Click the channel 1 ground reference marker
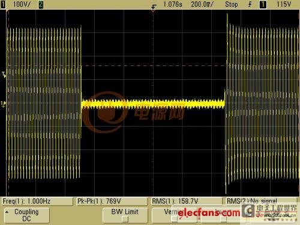Screen dimensions: 300x225 (x=4, y=104)
